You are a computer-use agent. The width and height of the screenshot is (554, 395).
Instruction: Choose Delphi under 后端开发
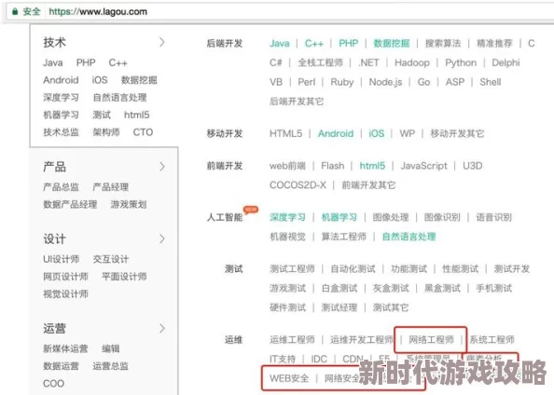click(506, 62)
